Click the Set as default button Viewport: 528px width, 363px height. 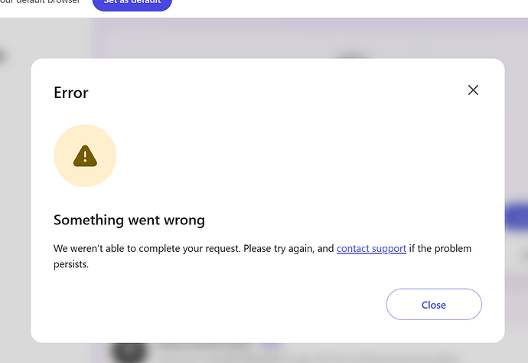132,4
